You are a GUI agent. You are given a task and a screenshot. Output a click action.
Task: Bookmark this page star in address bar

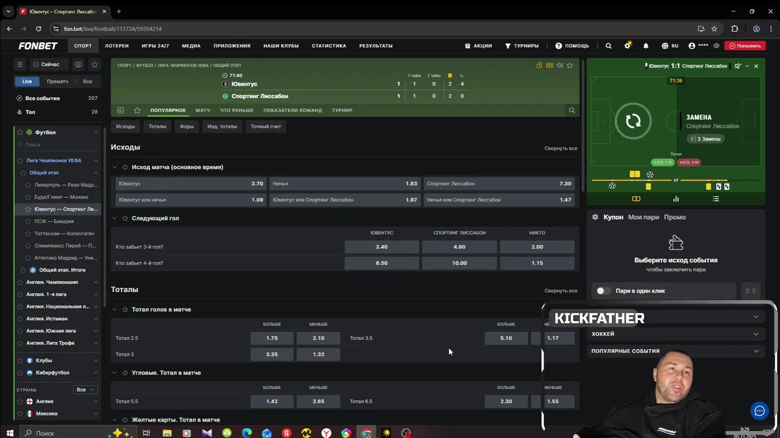click(714, 29)
